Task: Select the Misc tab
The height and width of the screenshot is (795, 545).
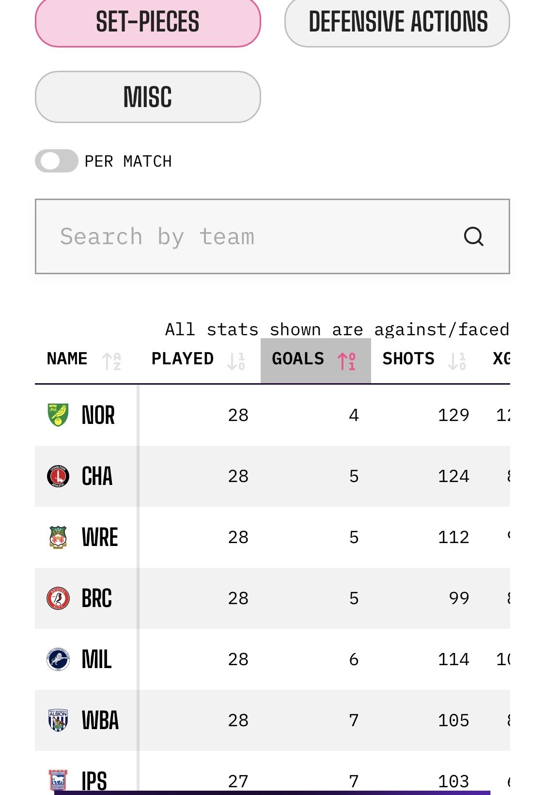Action: pyautogui.click(x=148, y=97)
